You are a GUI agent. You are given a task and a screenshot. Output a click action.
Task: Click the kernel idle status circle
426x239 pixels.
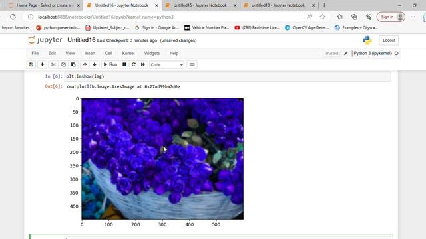coord(397,53)
